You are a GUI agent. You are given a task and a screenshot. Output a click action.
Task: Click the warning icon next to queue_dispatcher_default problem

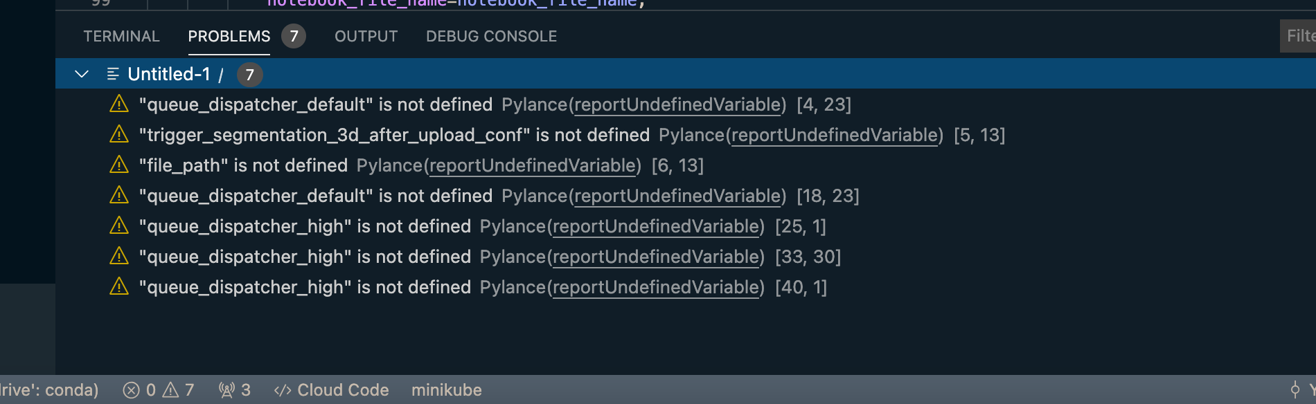[121, 104]
